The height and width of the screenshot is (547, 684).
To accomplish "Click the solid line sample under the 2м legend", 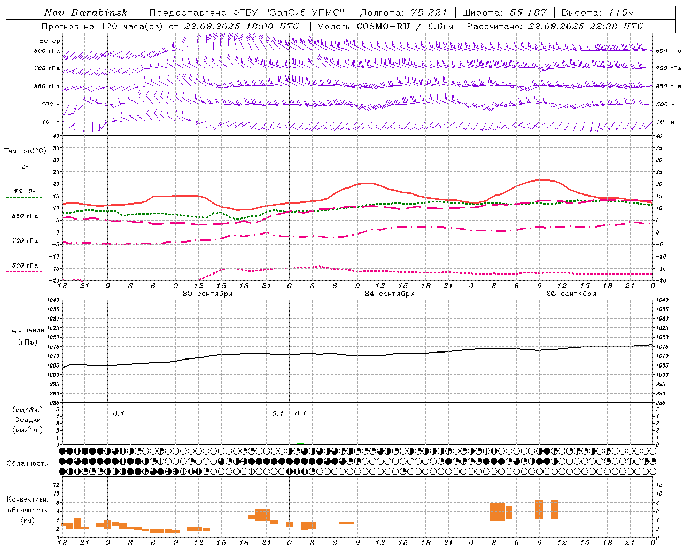I will 25,173.
